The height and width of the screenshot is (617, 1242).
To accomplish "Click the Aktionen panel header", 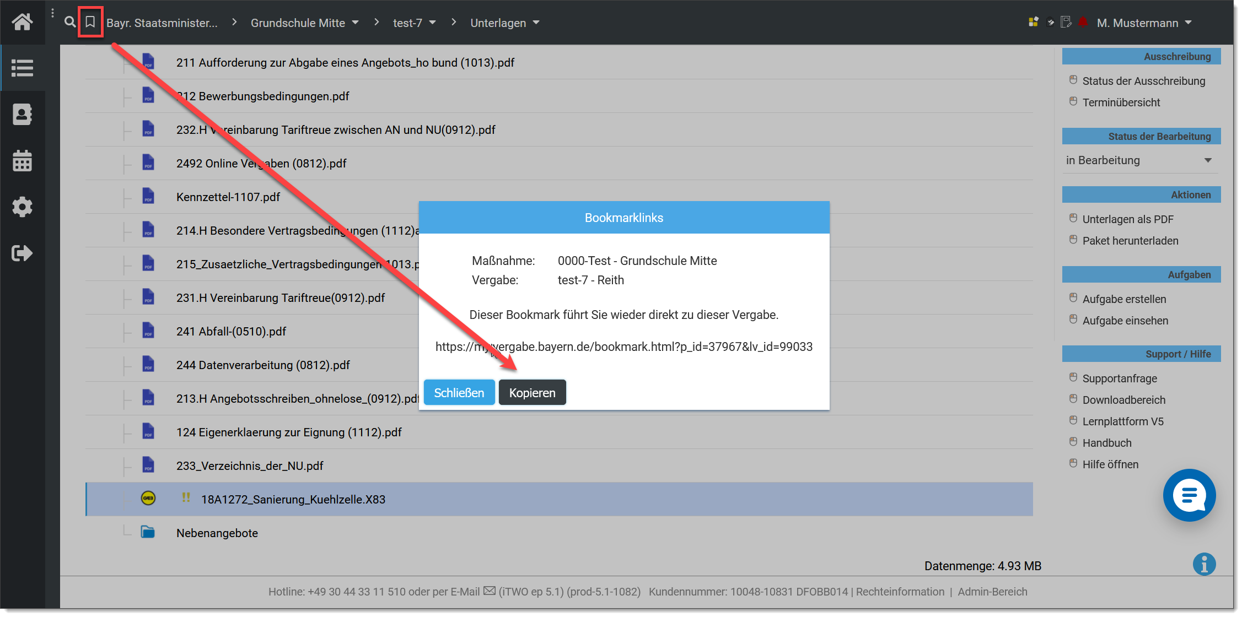I will click(1141, 194).
